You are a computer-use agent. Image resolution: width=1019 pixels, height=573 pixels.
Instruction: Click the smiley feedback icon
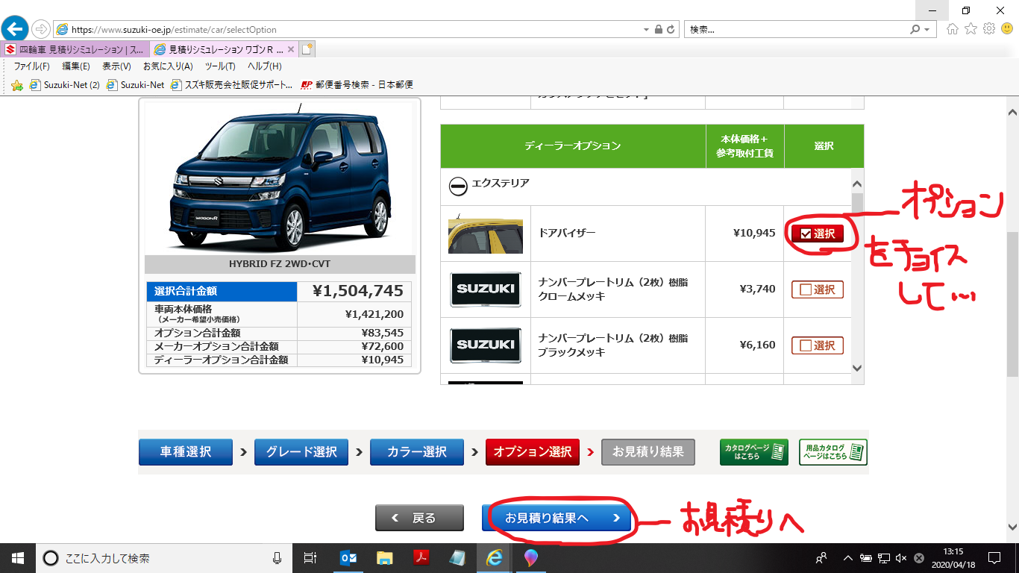pos(1007,29)
